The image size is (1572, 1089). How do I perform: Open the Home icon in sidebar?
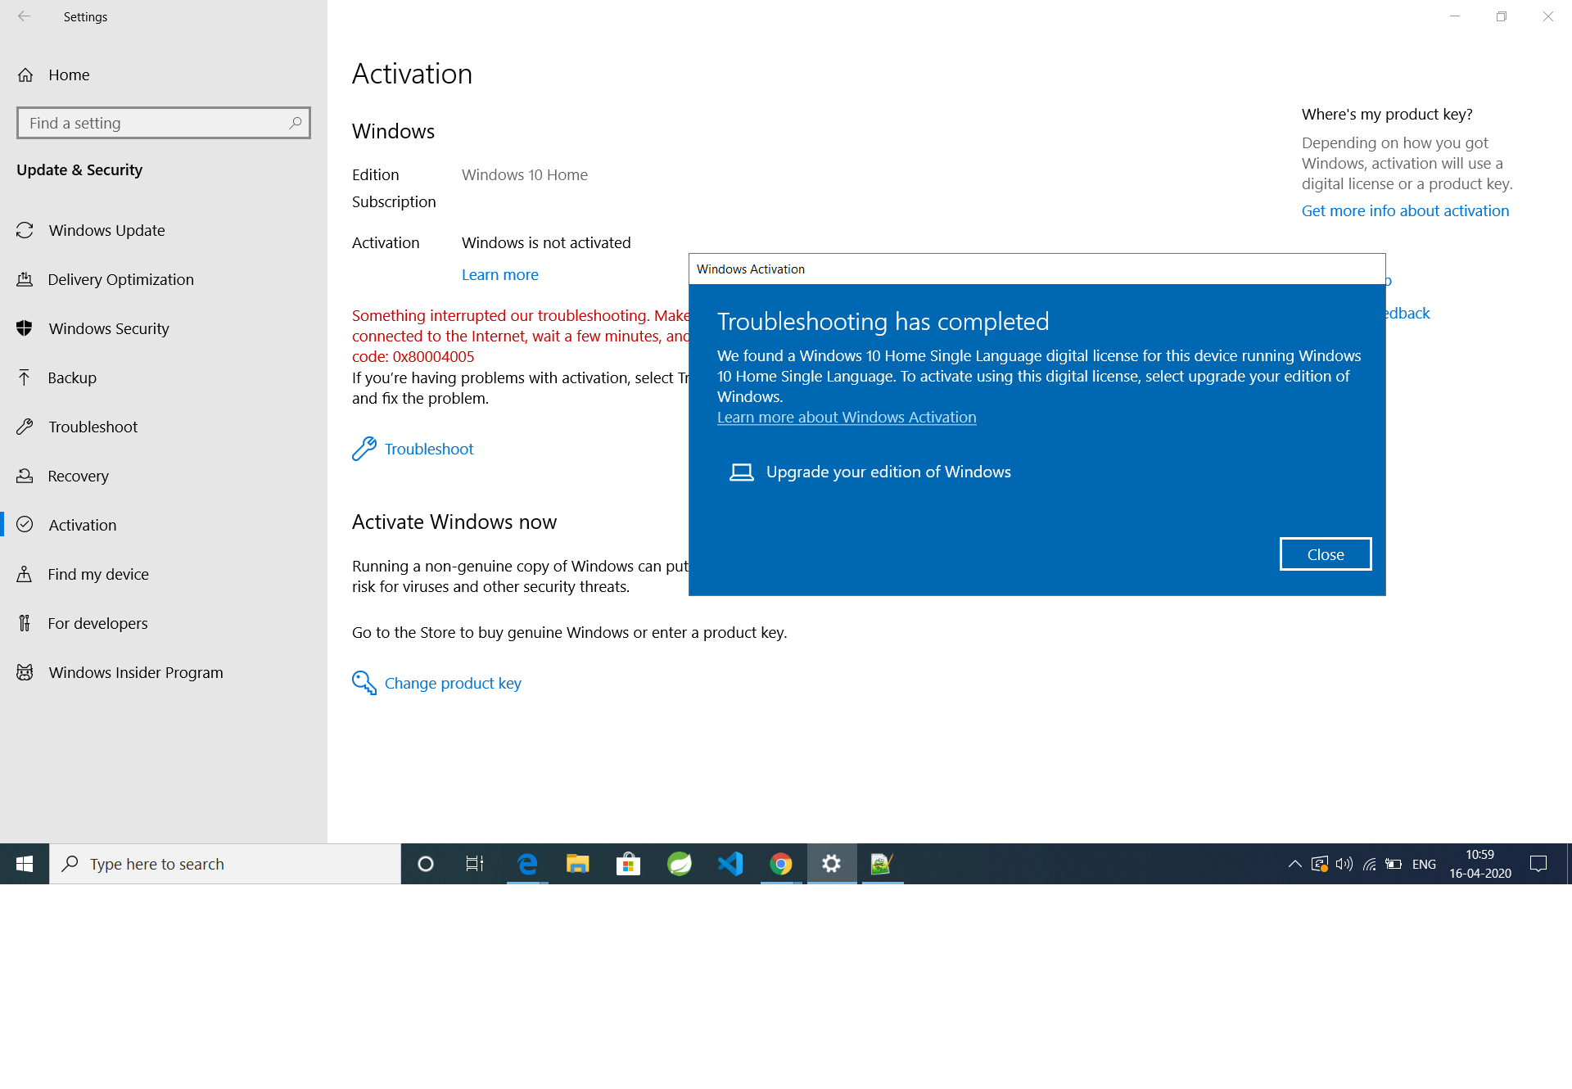tap(25, 75)
